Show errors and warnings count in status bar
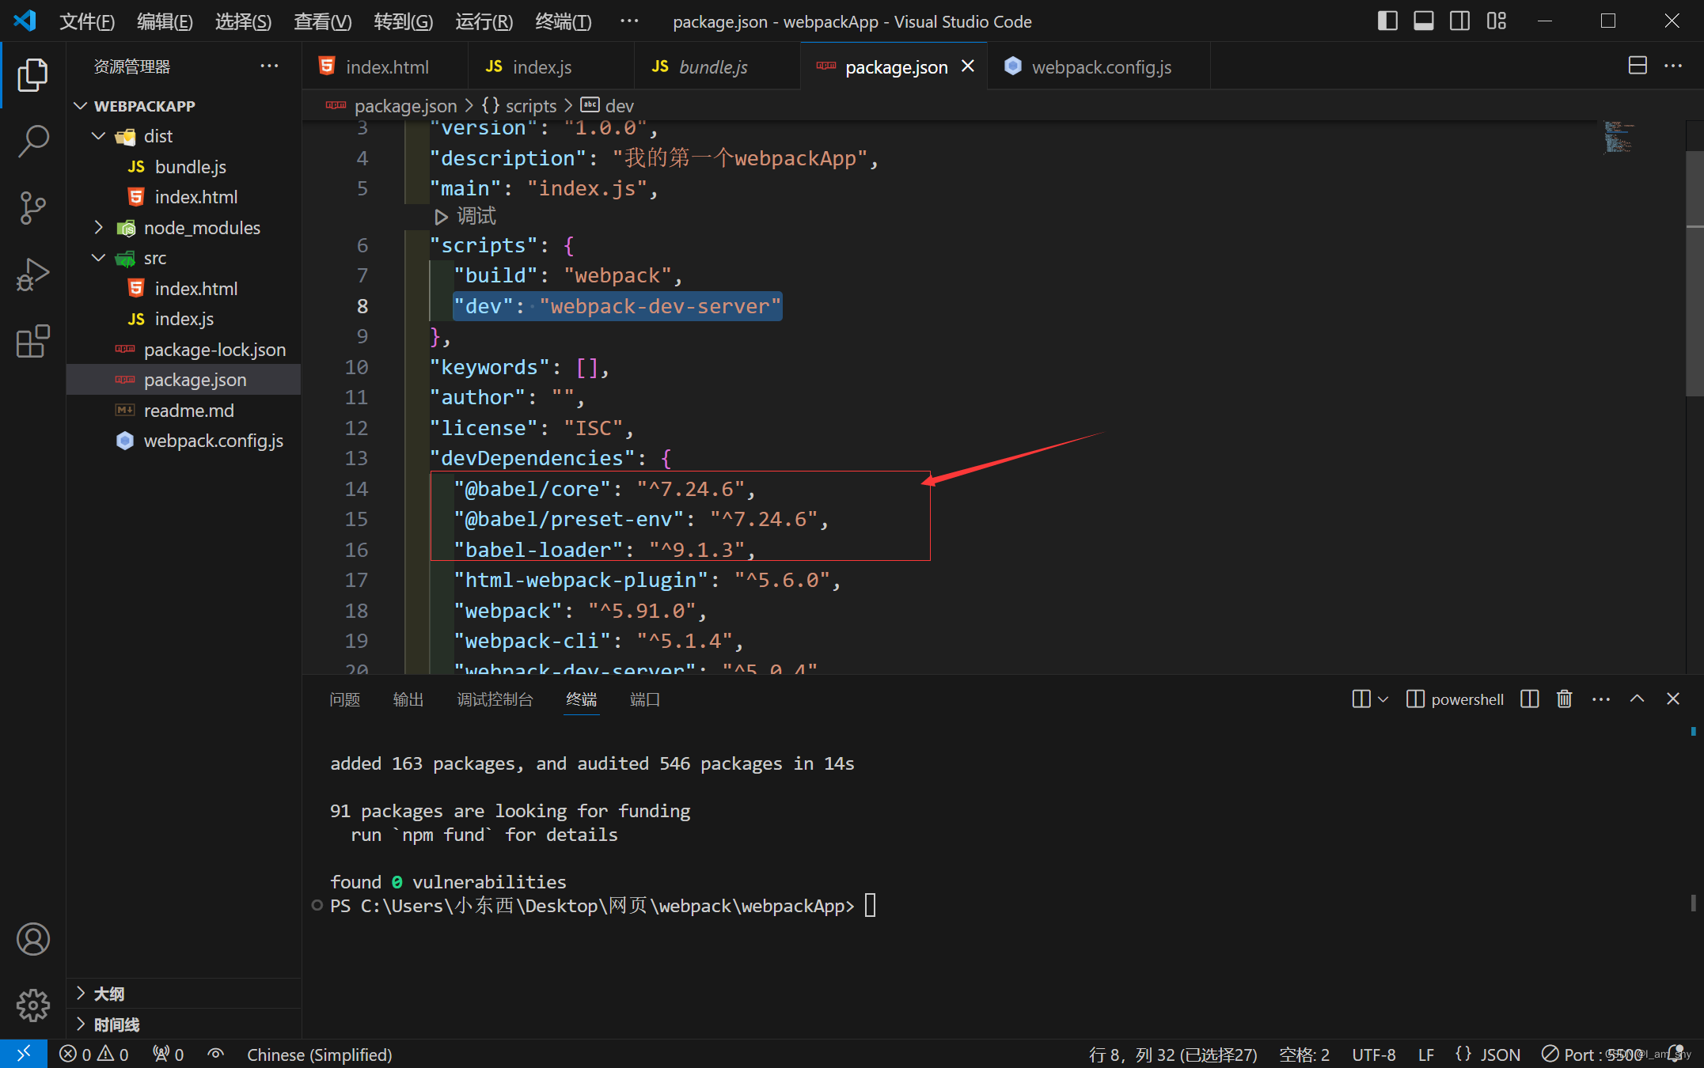The image size is (1704, 1068). (x=94, y=1055)
